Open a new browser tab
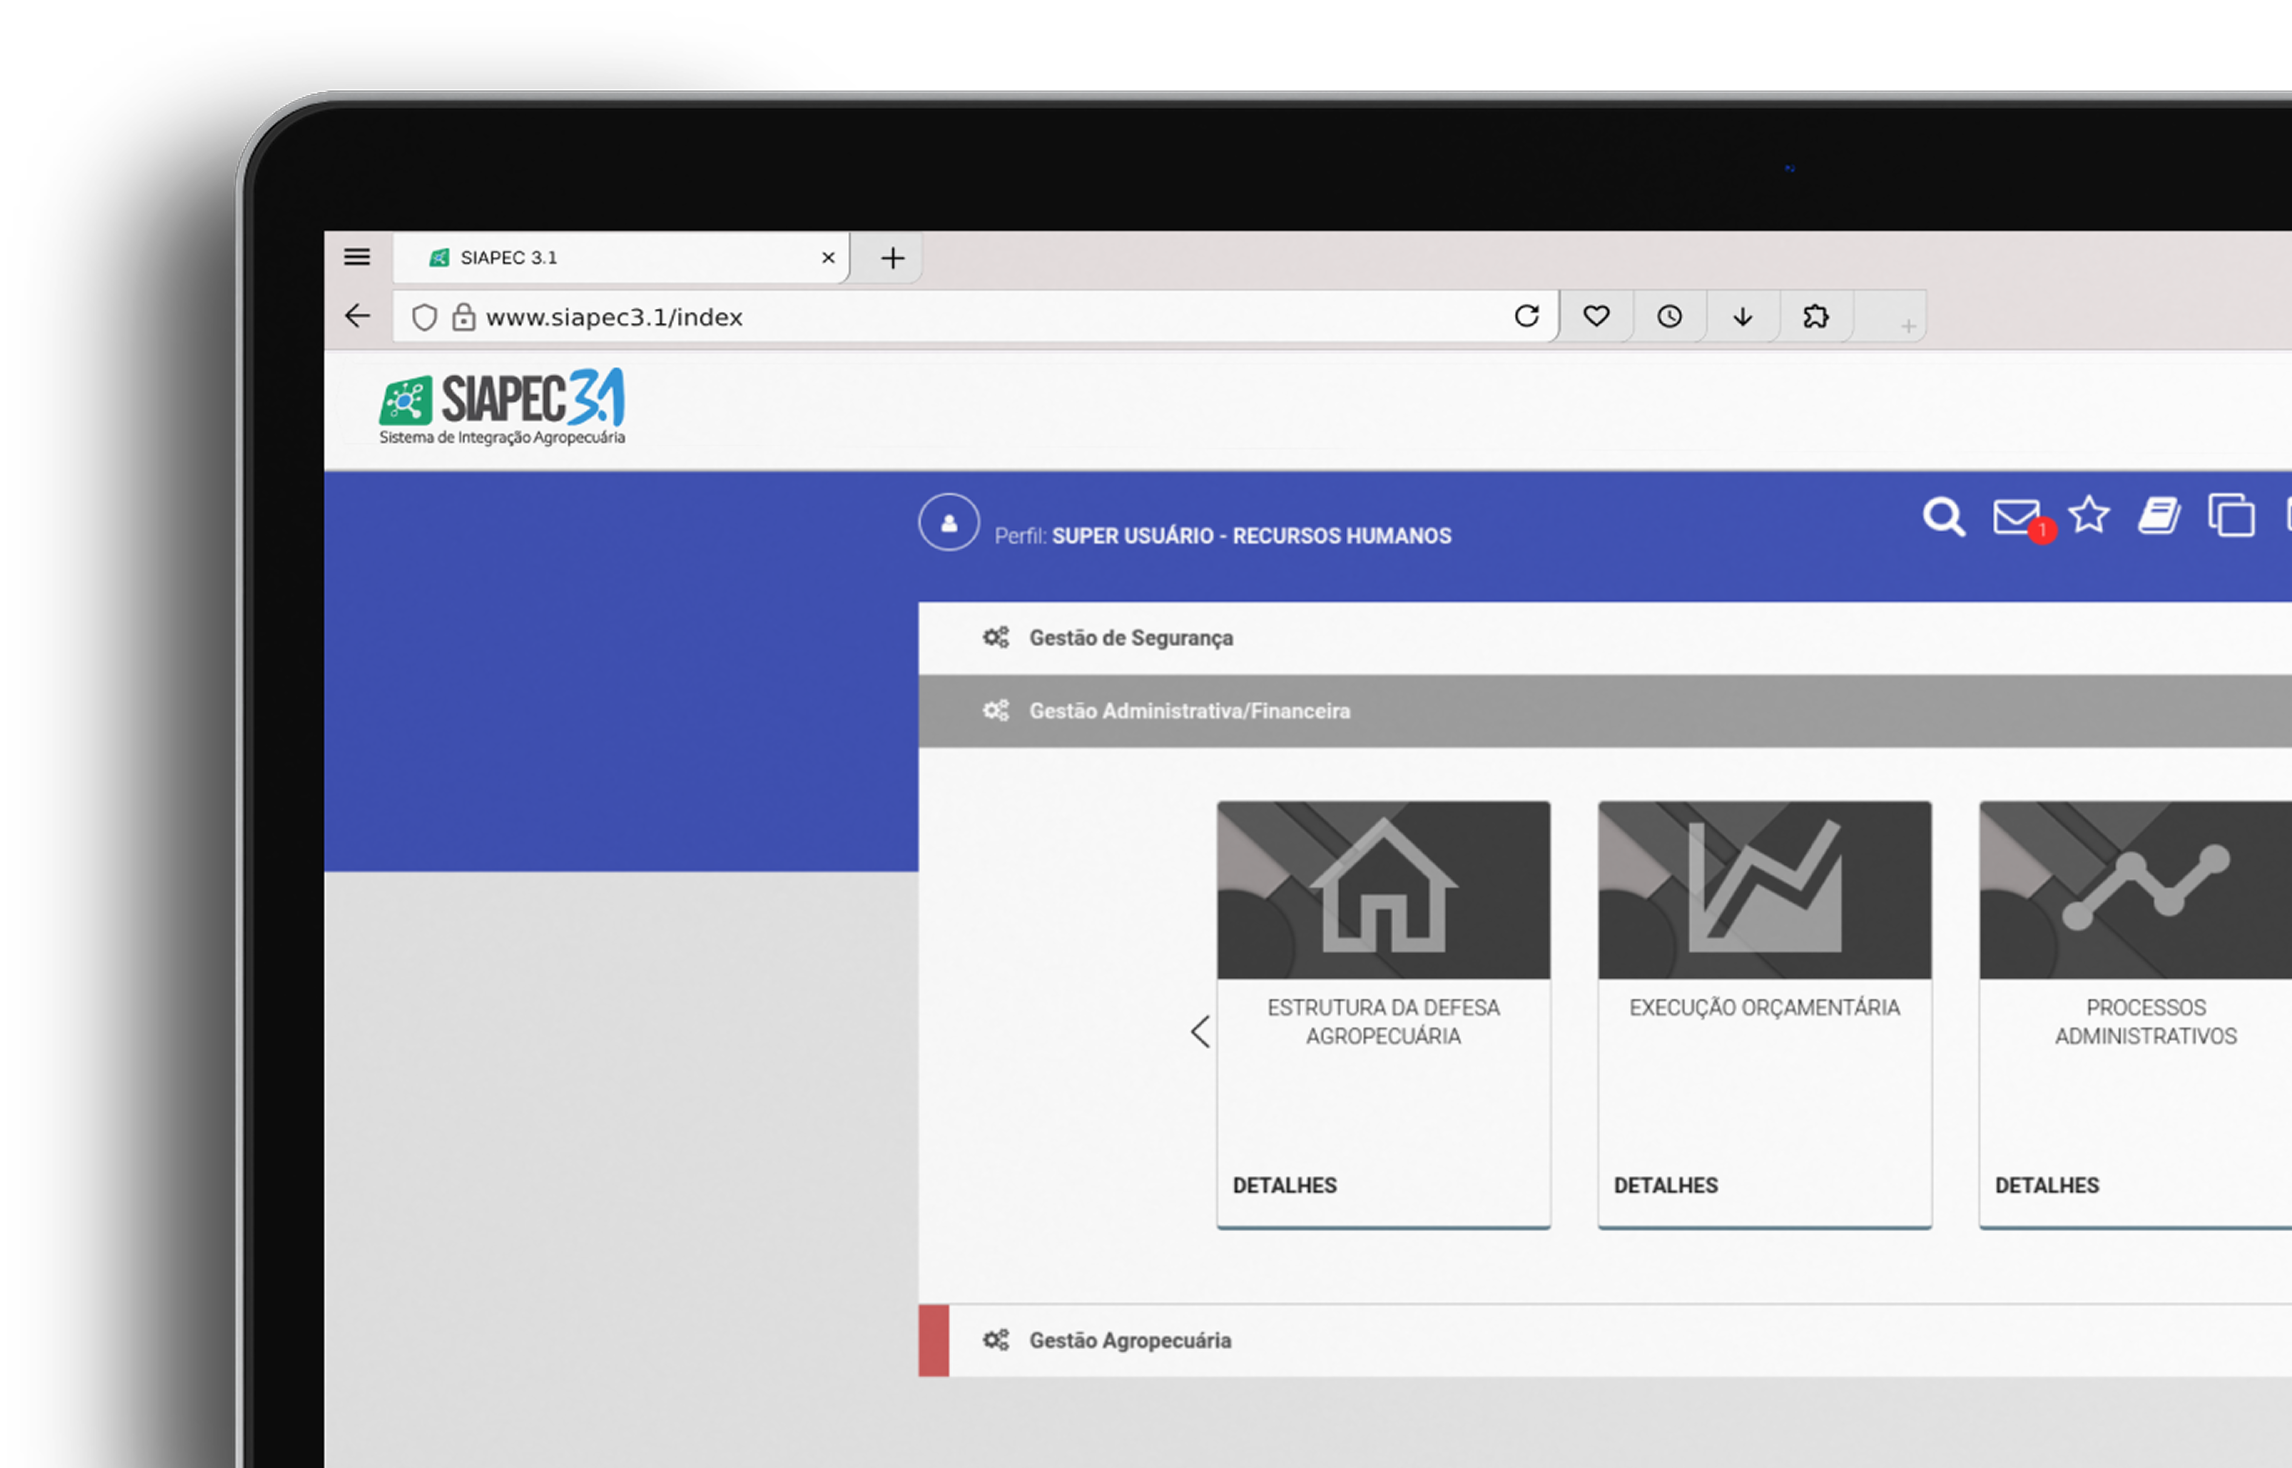The image size is (2292, 1468). [892, 257]
